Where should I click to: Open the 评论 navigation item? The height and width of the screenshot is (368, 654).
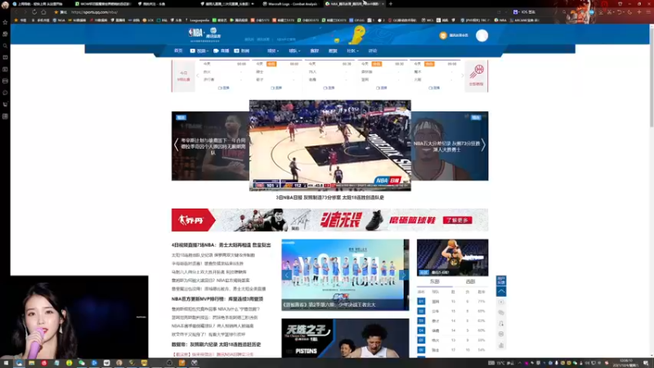click(373, 51)
